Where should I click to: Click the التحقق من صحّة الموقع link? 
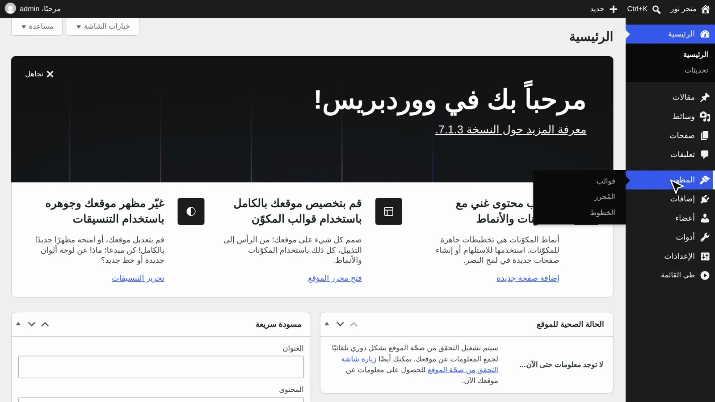click(x=463, y=370)
